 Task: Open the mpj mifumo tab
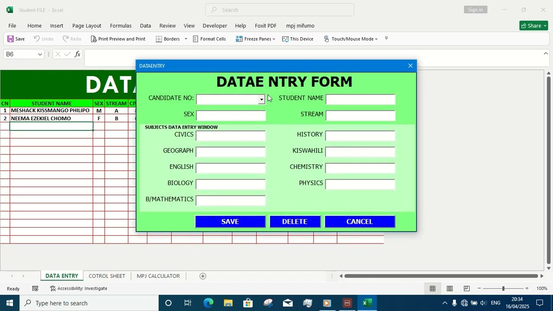(300, 25)
